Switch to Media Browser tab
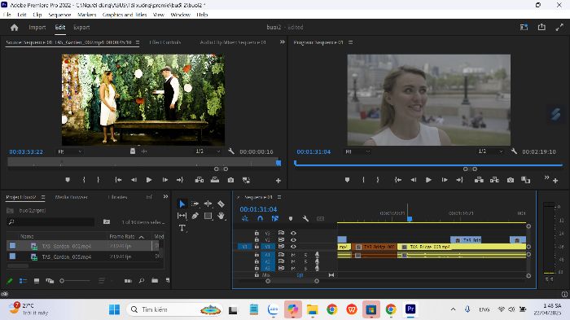 tap(72, 197)
